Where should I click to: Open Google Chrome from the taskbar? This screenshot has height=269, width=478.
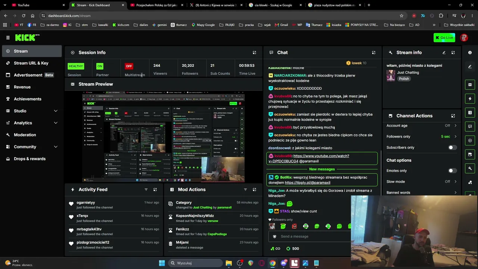(273, 263)
